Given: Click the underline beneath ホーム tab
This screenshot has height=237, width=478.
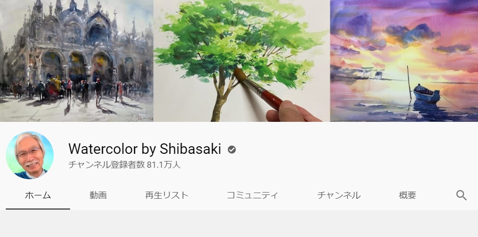Looking at the screenshot, I should click(38, 209).
